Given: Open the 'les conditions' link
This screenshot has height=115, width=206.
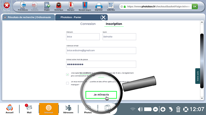Looking at the screenshot, I should click(85, 73).
